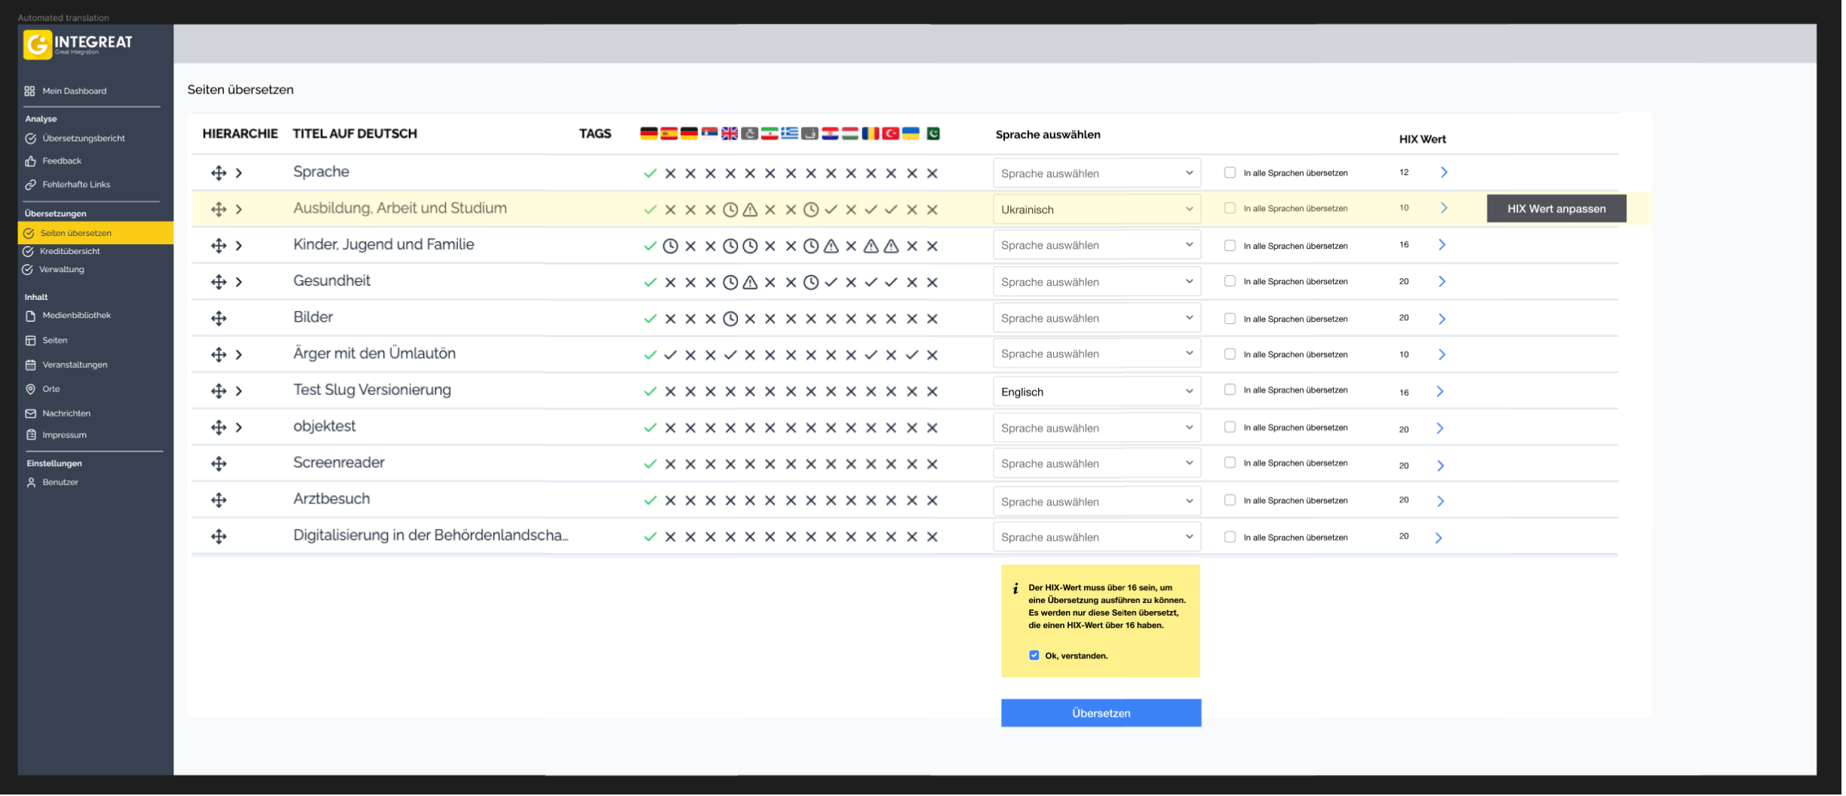Check In alle Sprachen übersetzen for Arztbesuch

[x=1230, y=500]
